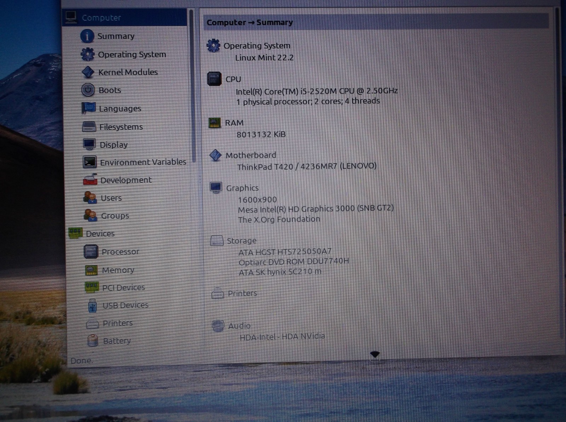Screen dimensions: 566x422
Task: Click the Boots power icon
Action: pyautogui.click(x=88, y=90)
